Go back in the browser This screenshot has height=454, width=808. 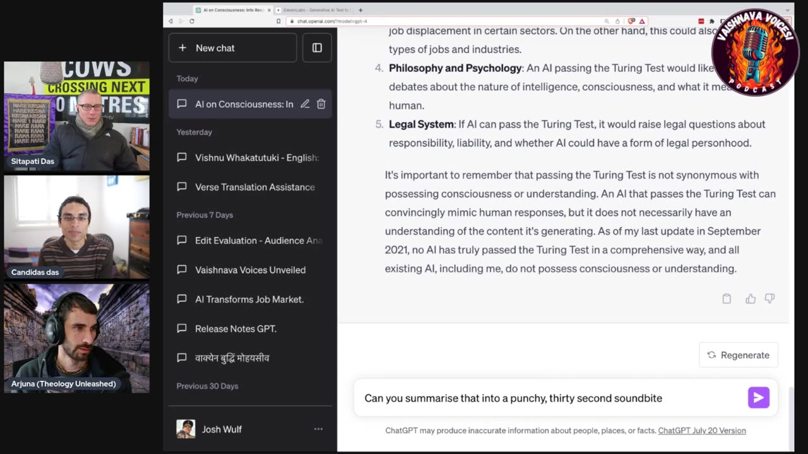(170, 21)
